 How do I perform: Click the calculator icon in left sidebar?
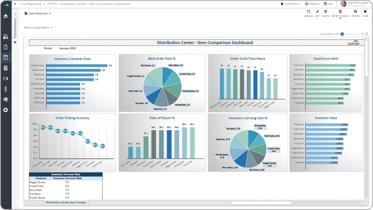pyautogui.click(x=5, y=68)
